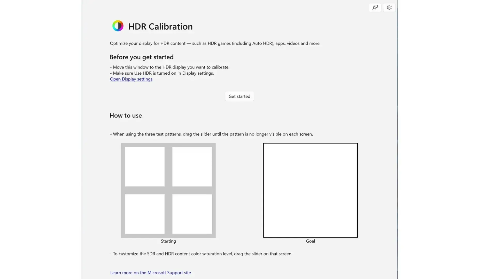Click the SDR and HDR saturation instruction text

[x=201, y=254]
